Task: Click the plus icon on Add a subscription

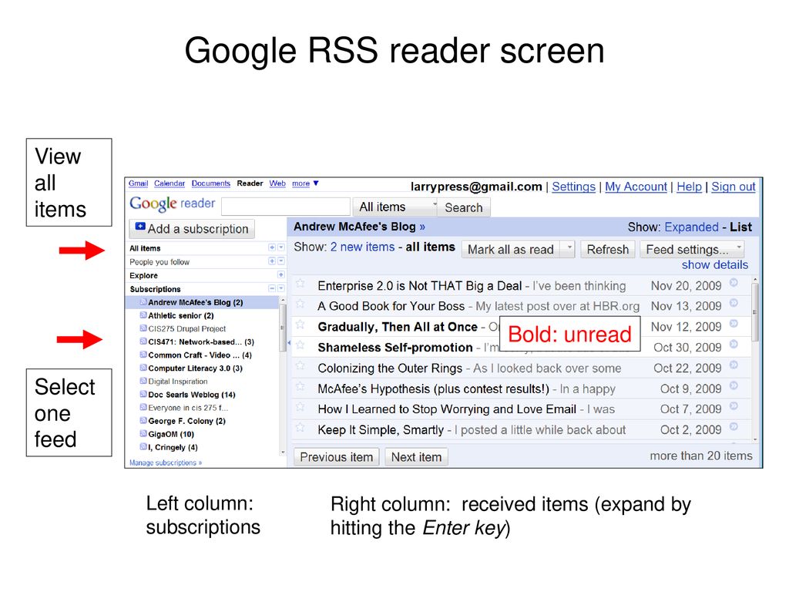Action: coord(140,227)
